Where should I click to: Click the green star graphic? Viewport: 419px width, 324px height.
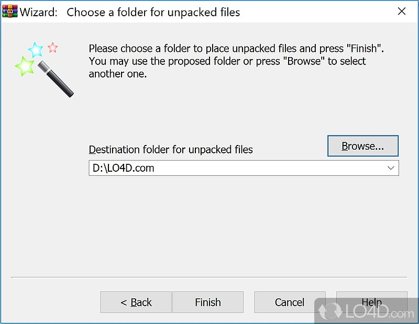25,66
